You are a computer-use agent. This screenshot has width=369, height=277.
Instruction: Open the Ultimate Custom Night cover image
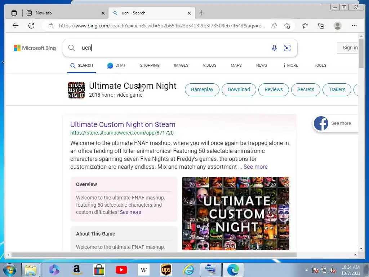(236, 214)
